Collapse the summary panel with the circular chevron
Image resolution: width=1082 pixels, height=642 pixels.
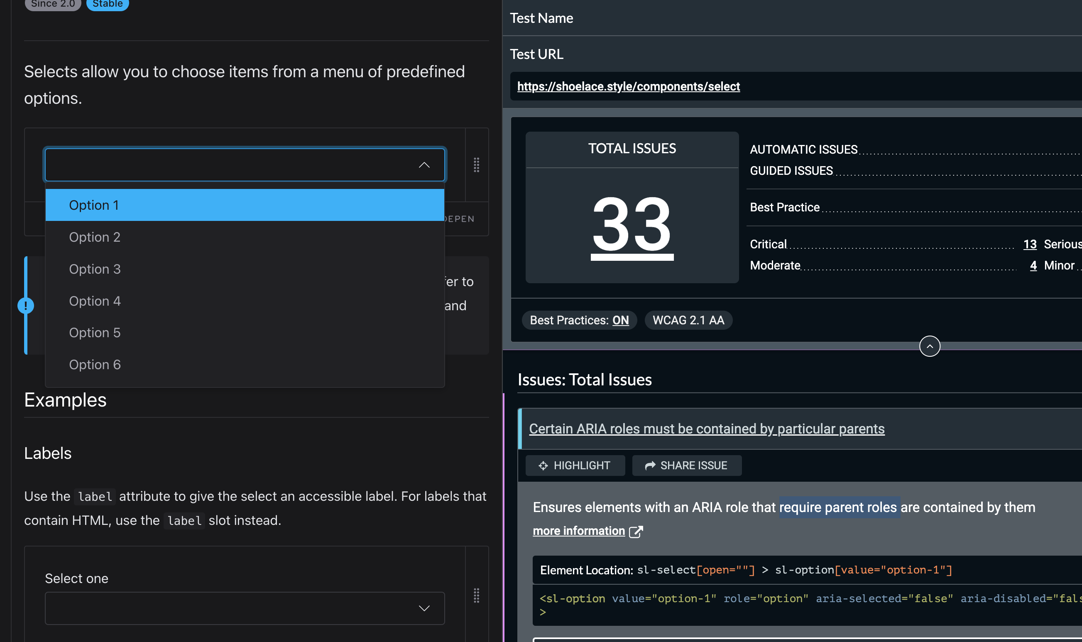pyautogui.click(x=930, y=346)
